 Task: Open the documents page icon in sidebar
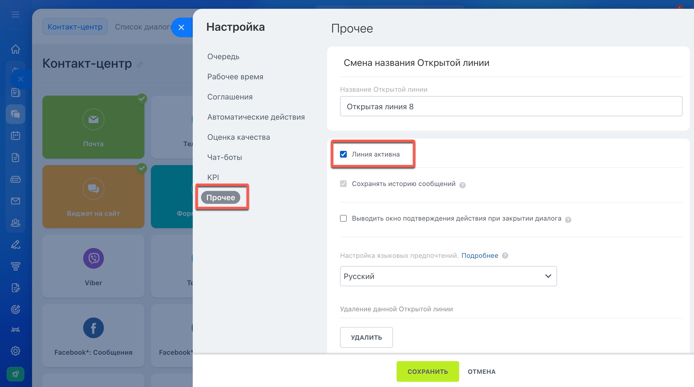click(x=15, y=158)
